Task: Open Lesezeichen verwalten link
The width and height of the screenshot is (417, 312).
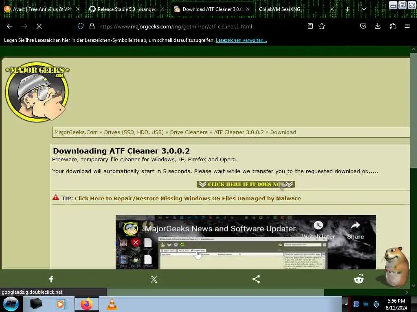Action: tap(241, 40)
